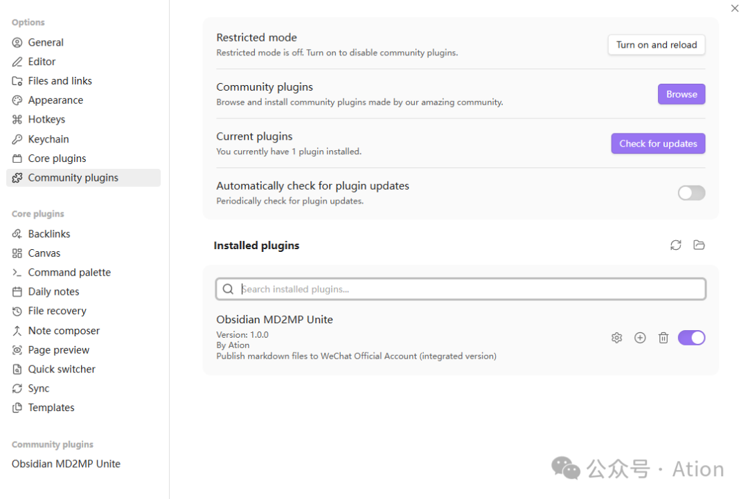Viewport: 748px width, 499px height.
Task: Open Obsidian MD2MP Unite sidebar entry
Action: point(66,464)
